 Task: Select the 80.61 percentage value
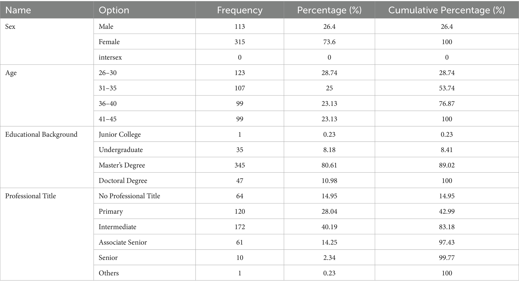[x=329, y=165]
